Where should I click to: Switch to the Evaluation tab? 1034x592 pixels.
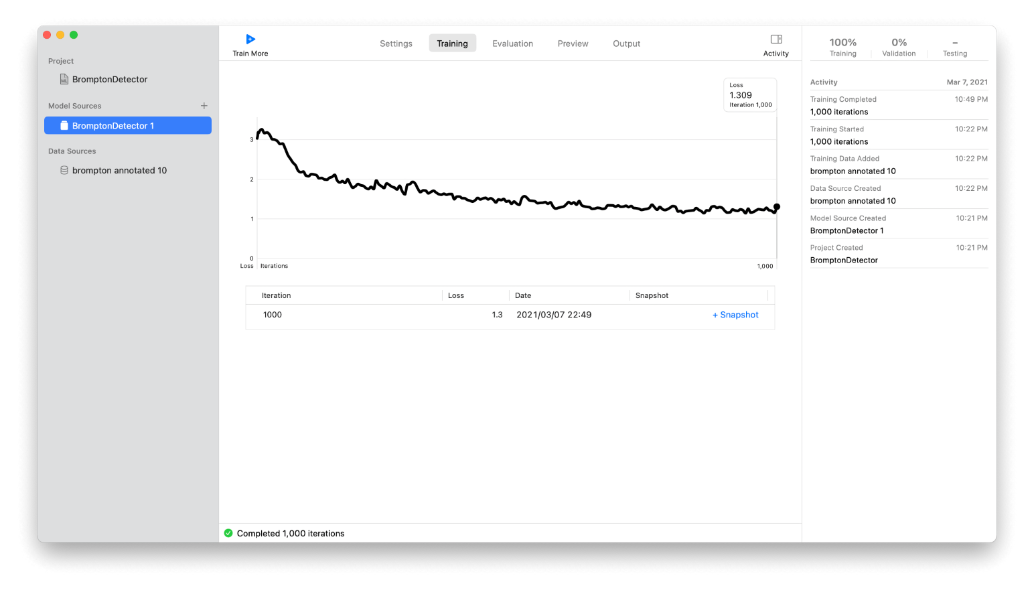pos(512,44)
